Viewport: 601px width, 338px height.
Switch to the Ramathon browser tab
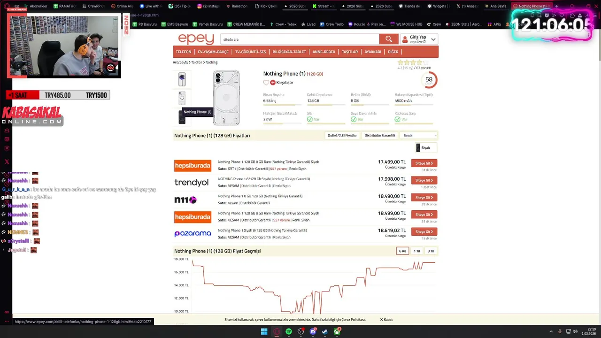[x=236, y=6]
